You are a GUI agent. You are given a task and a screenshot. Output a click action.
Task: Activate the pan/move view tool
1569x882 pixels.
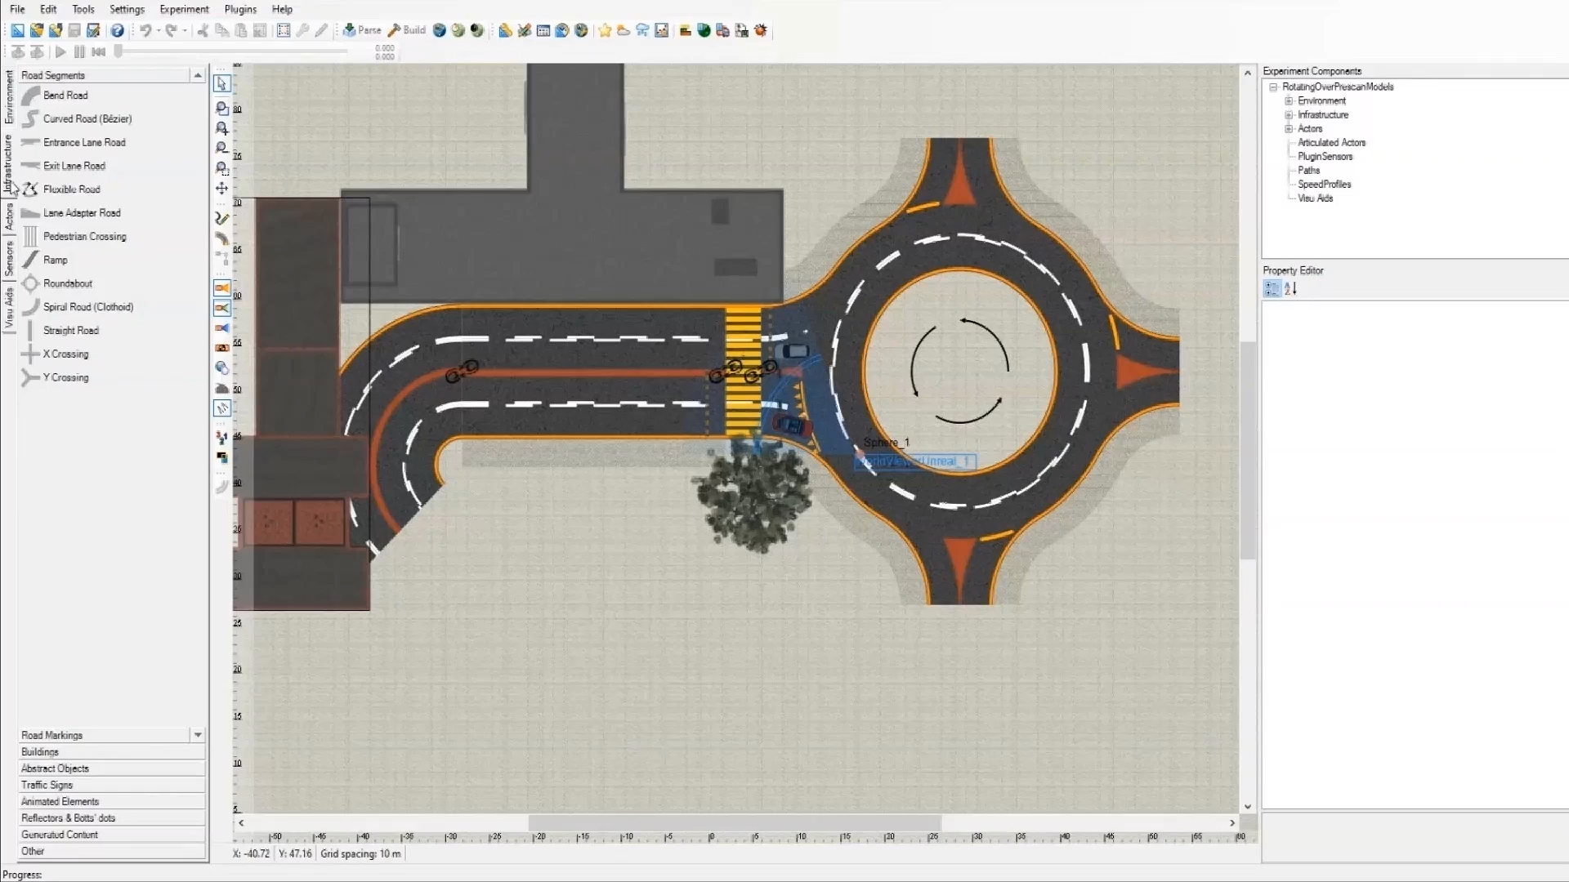coord(221,189)
